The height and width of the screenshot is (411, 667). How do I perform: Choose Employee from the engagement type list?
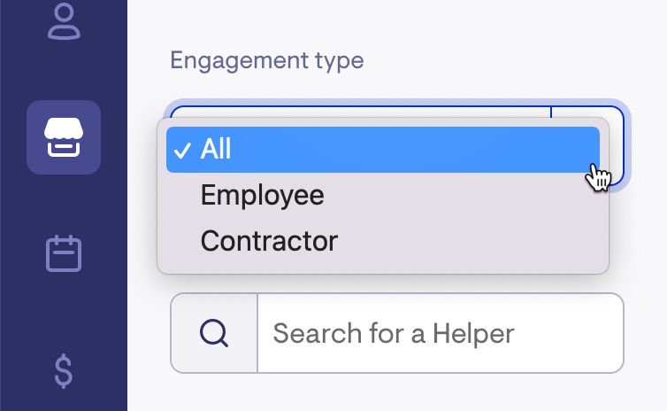coord(263,195)
